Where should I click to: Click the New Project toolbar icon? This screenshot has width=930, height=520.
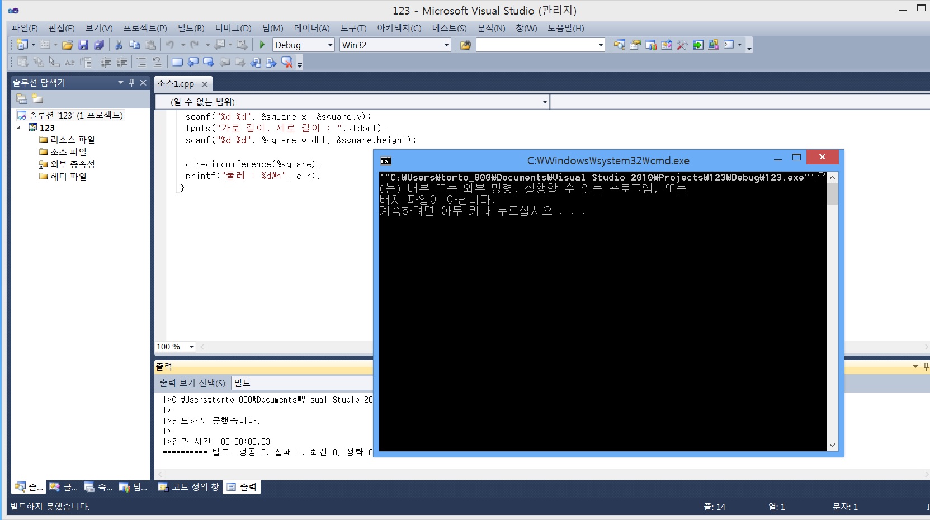22,45
